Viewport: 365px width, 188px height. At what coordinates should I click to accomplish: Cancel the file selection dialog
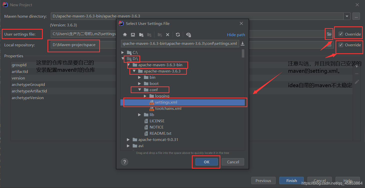click(233, 162)
